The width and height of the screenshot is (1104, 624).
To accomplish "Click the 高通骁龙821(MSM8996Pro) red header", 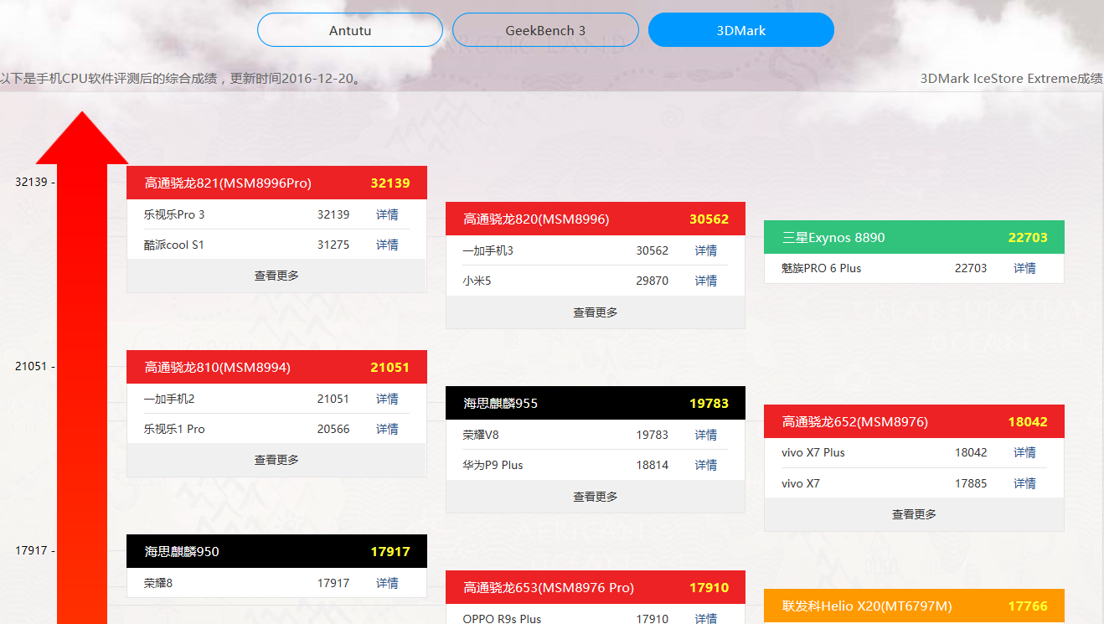I will 276,183.
